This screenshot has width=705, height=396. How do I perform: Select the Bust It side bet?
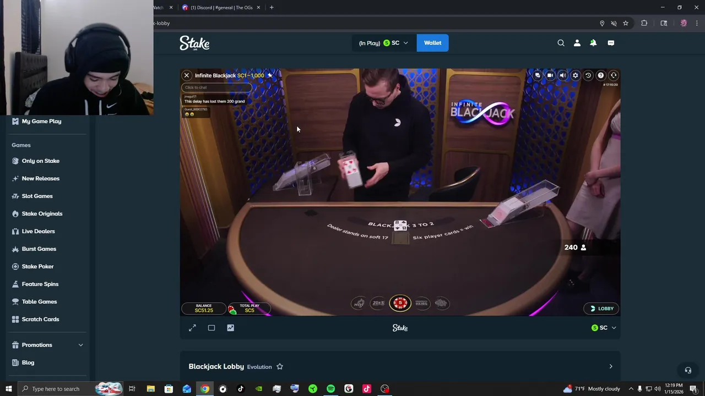tap(441, 303)
